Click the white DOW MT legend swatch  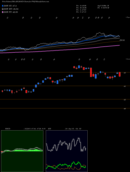click(x=3, y=9)
